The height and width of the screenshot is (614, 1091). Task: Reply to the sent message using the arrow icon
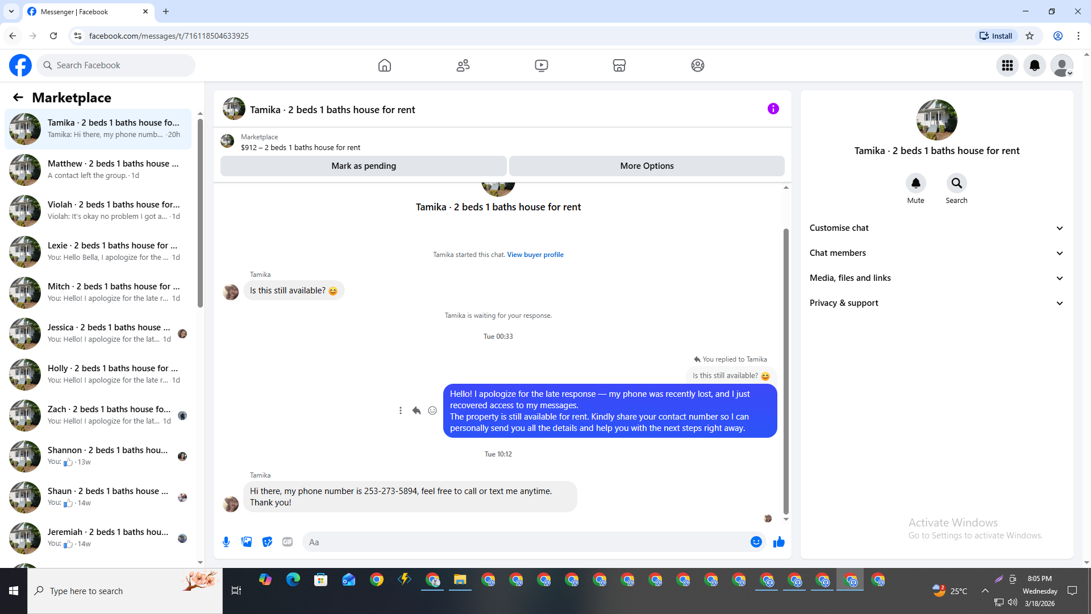click(417, 410)
